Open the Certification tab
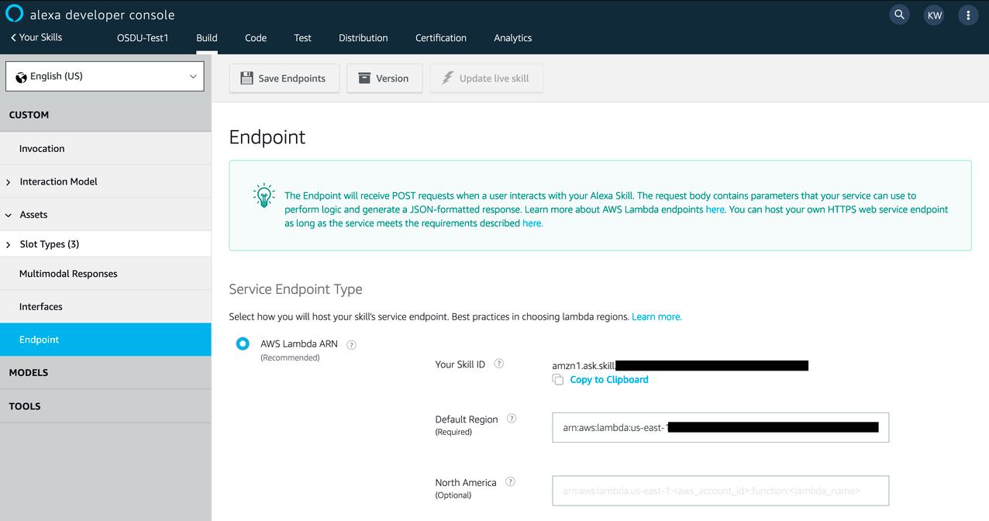This screenshot has height=521, width=989. [441, 38]
